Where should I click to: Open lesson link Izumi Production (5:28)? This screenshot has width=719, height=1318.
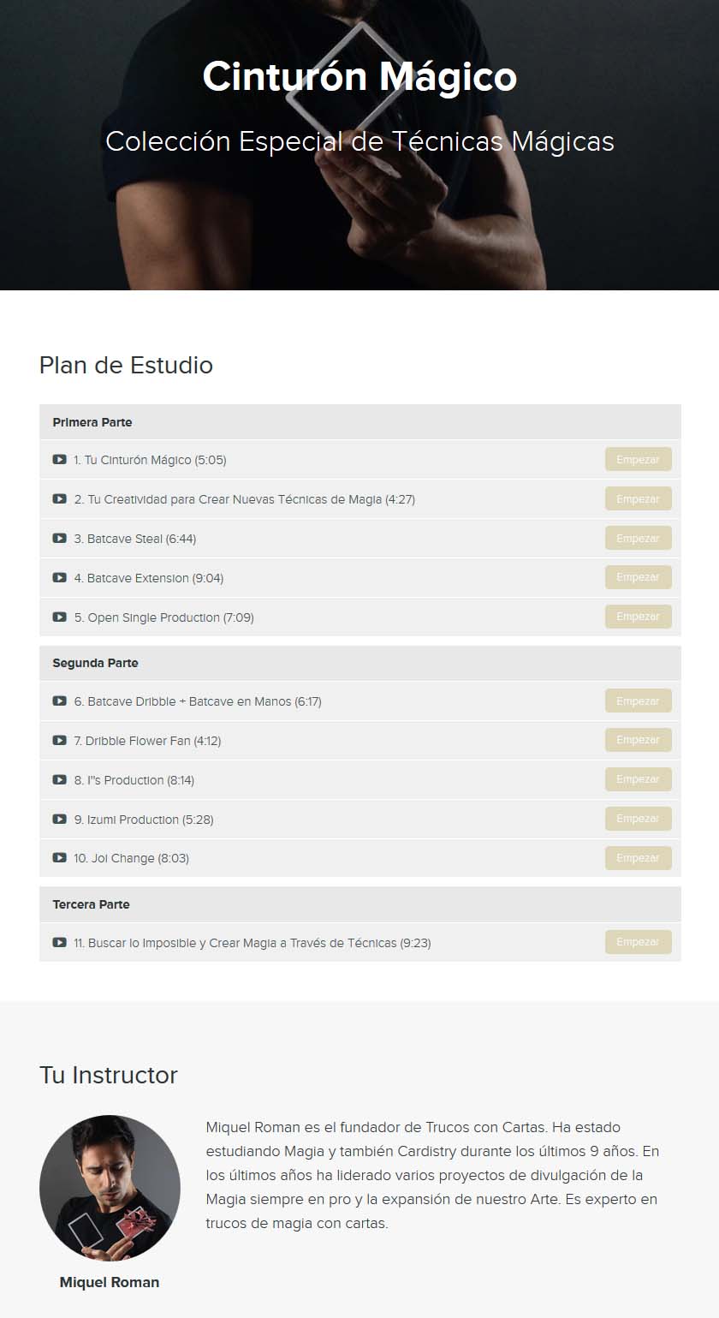point(144,820)
